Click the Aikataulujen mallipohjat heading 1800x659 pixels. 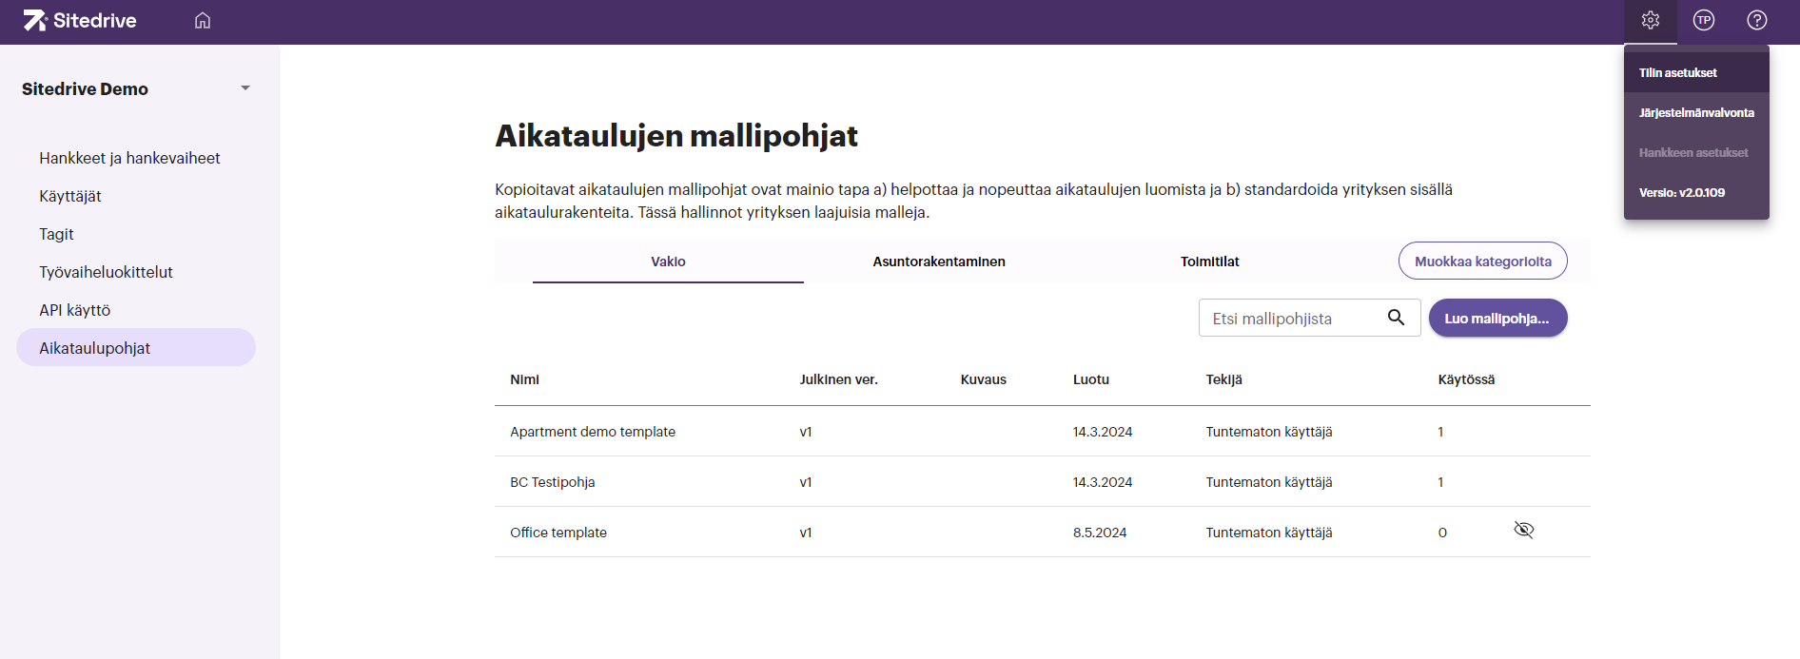[x=676, y=136]
